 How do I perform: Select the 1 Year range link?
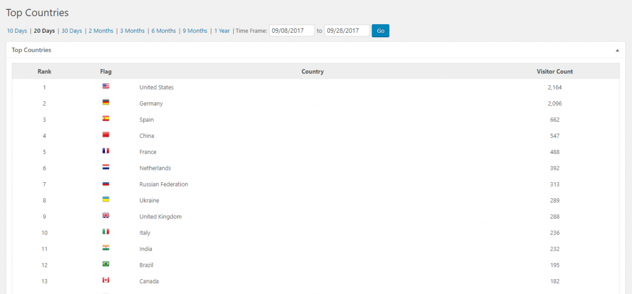point(222,31)
